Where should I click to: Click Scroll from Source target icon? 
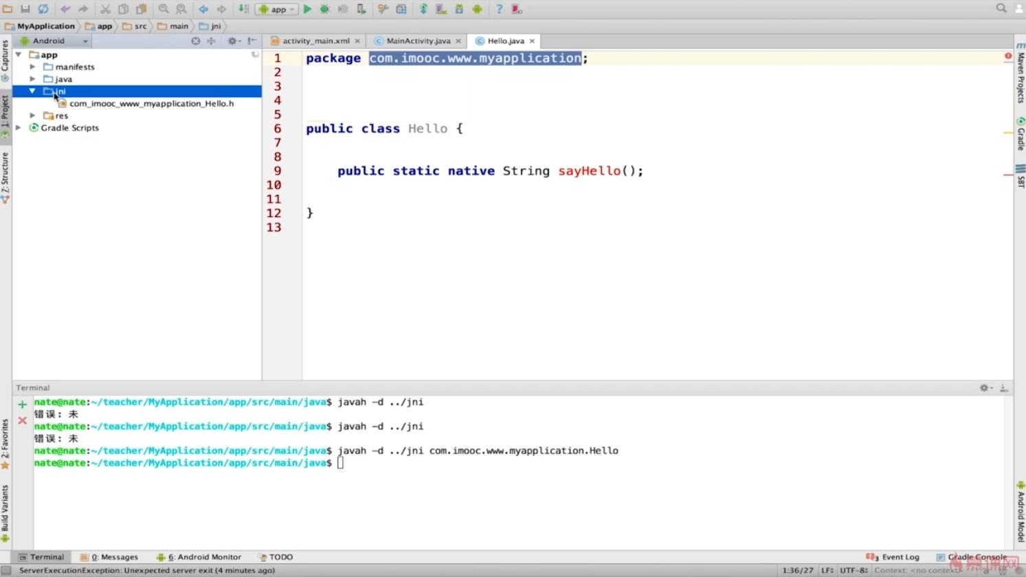196,41
